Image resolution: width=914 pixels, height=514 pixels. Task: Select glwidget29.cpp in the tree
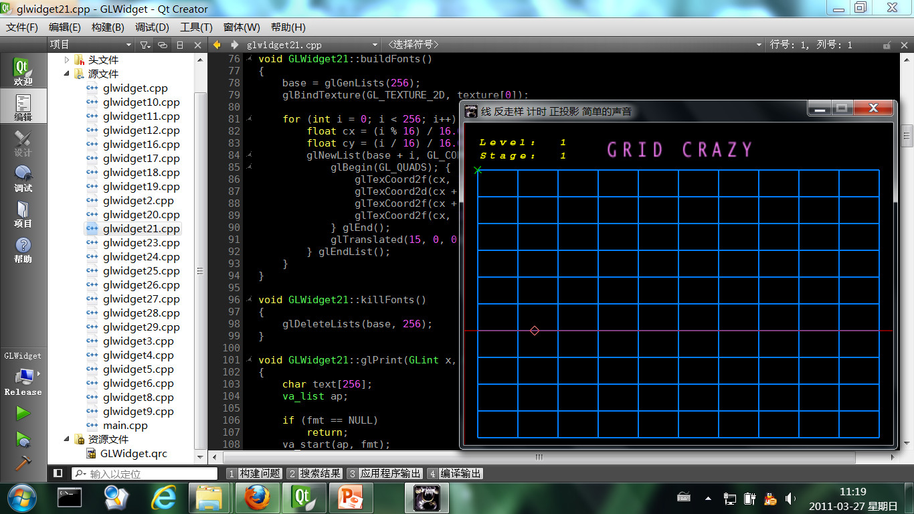(x=141, y=327)
